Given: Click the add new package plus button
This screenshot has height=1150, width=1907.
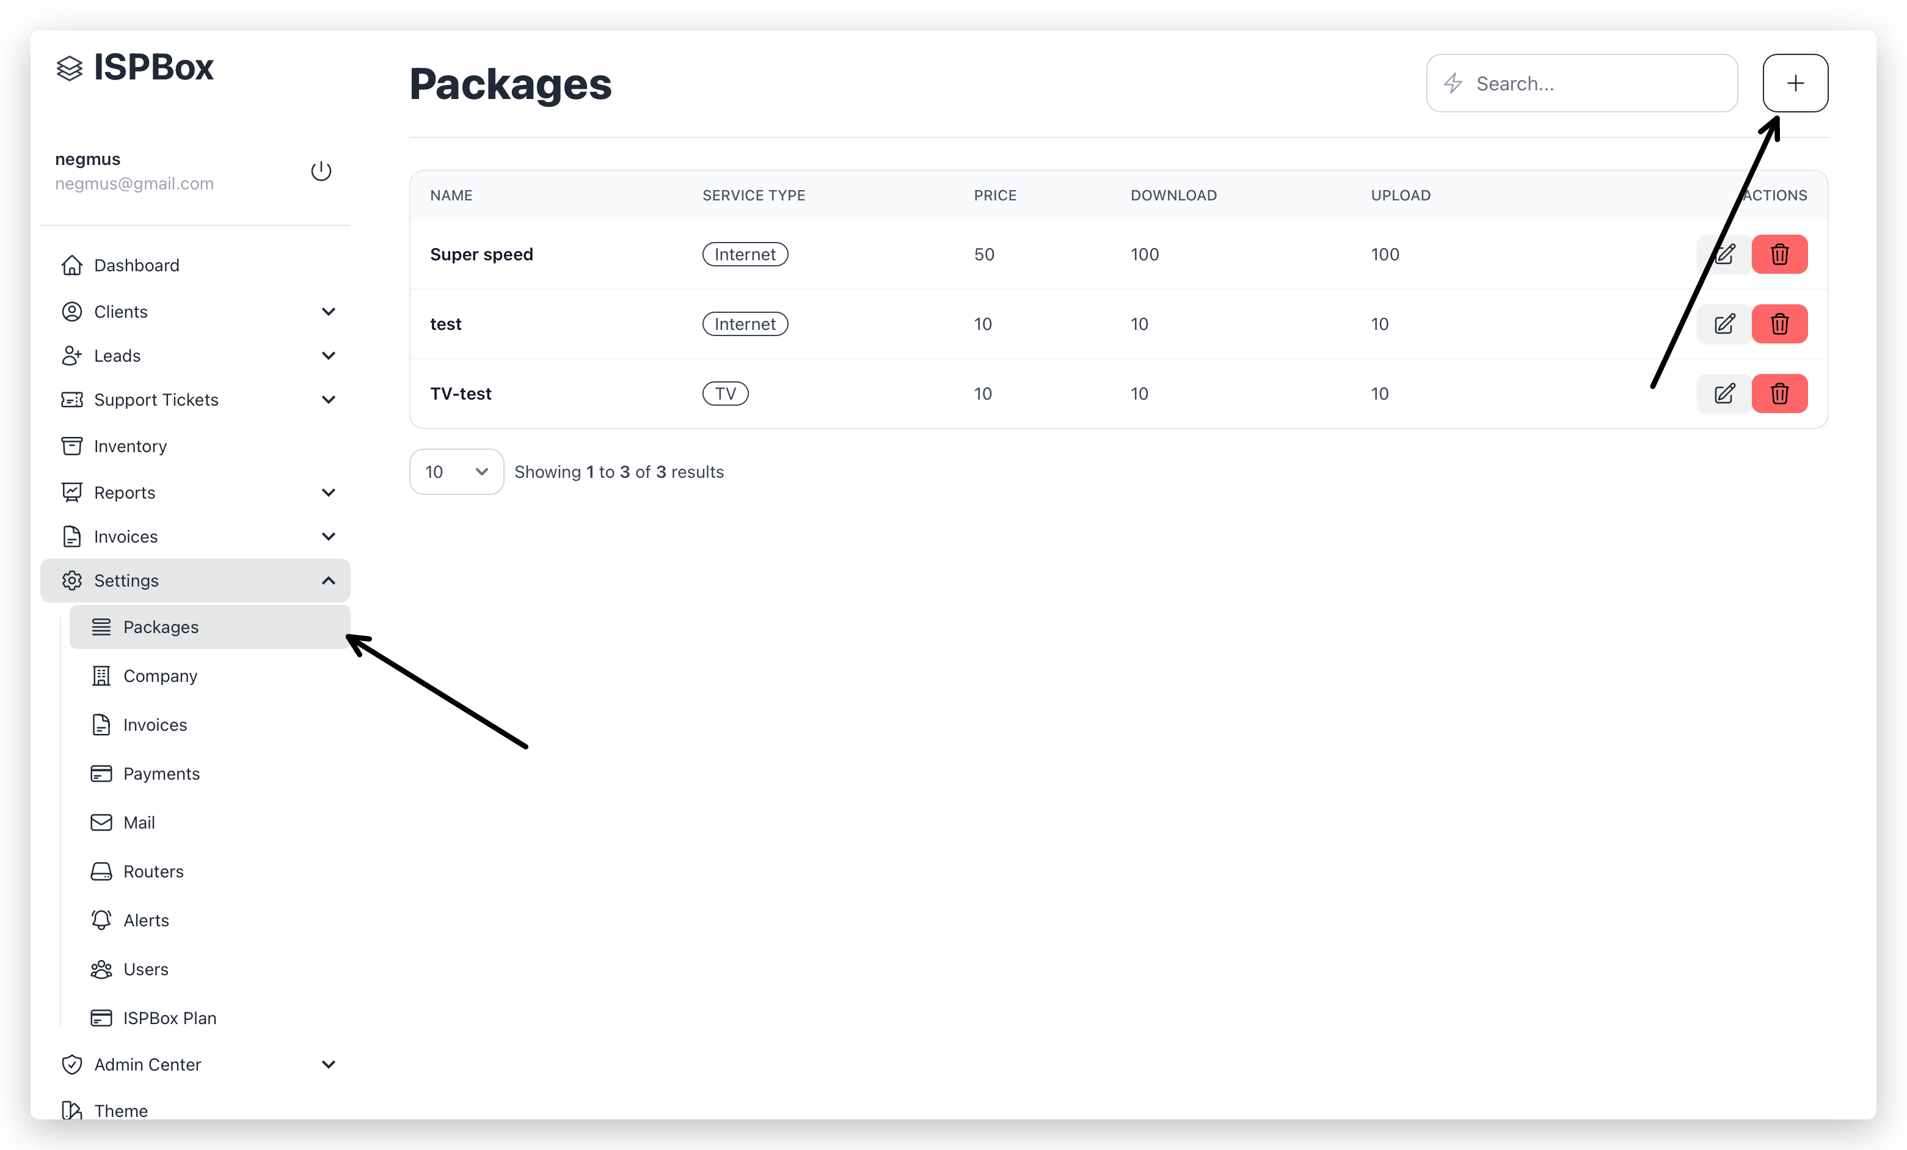Looking at the screenshot, I should [x=1795, y=83].
